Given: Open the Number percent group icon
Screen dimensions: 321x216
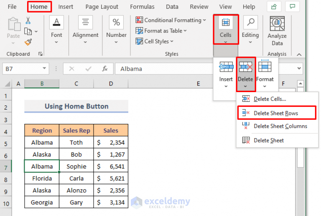Looking at the screenshot, I should pyautogui.click(x=116, y=22).
